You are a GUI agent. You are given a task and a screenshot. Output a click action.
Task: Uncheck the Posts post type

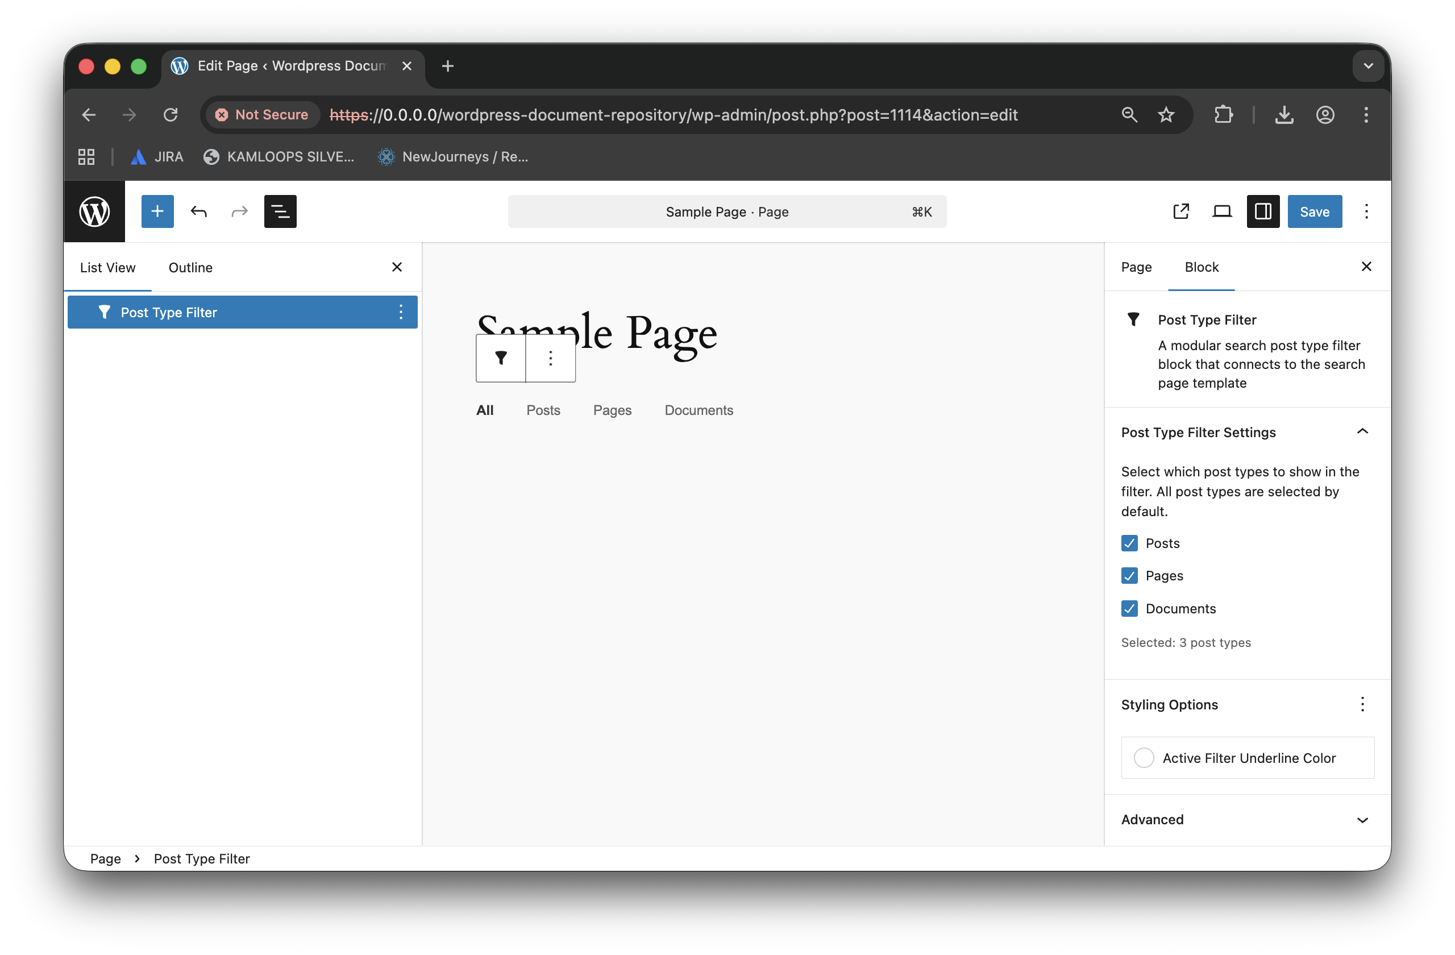point(1129,543)
